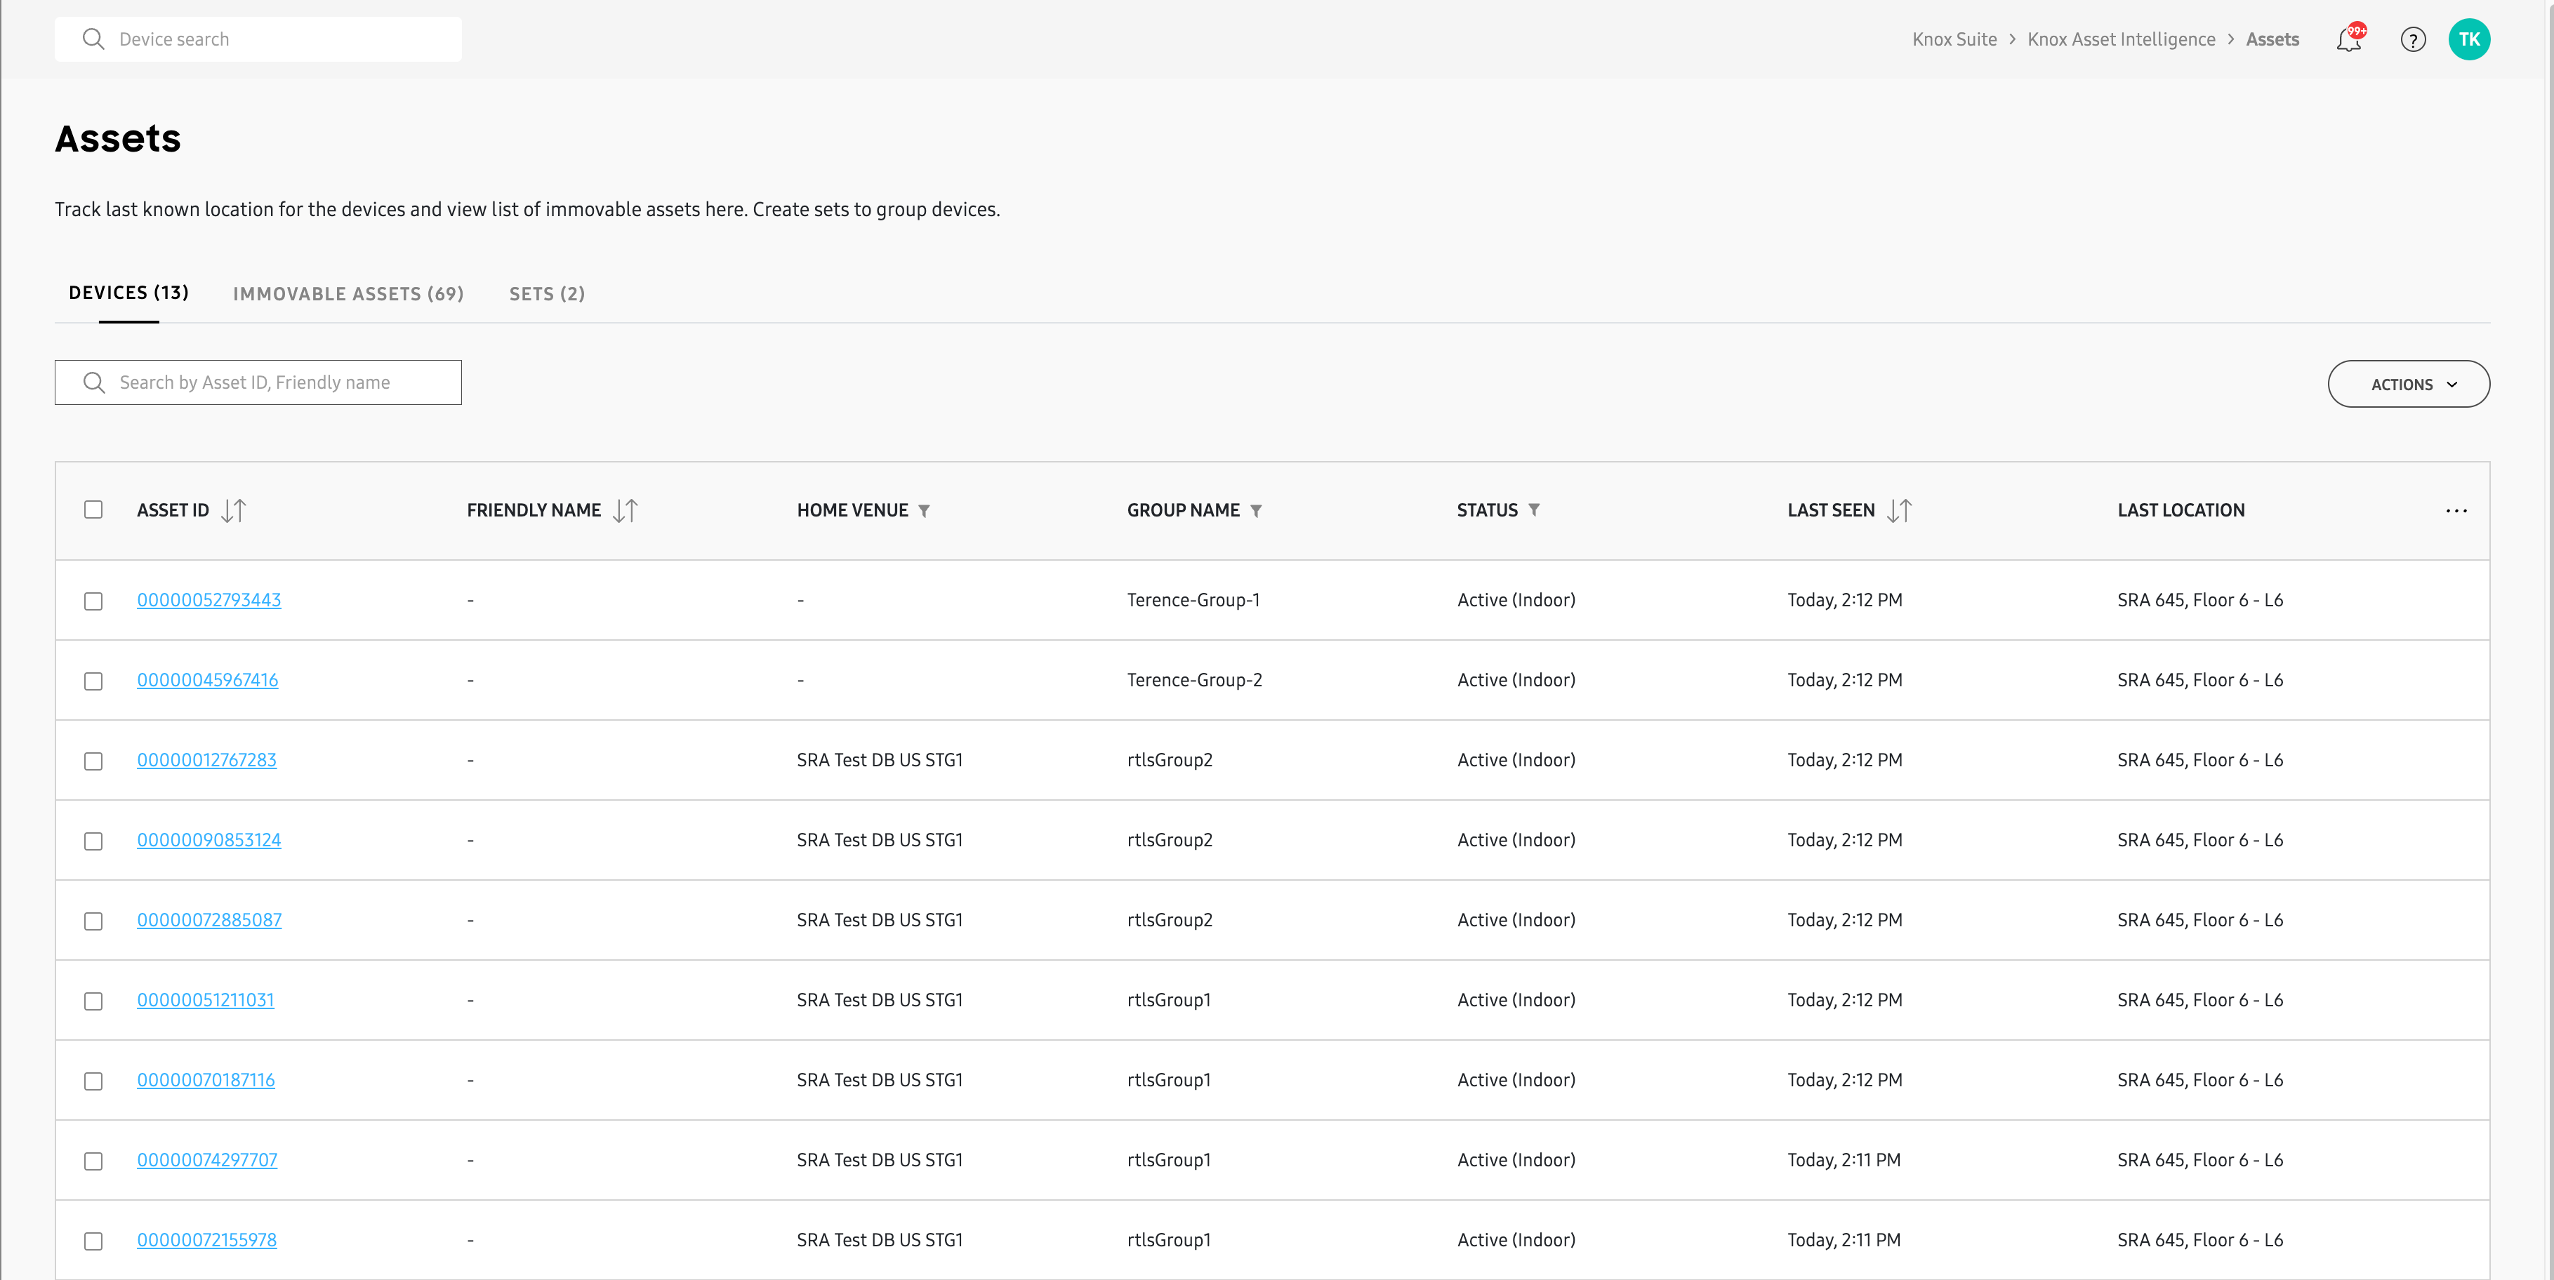The height and width of the screenshot is (1280, 2554).
Task: Switch to the Sets (2) tab
Action: click(548, 293)
